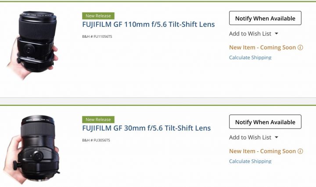Click info icon beside 30mm Coming Soon
Screen dimensions: 316x187
pos(300,151)
